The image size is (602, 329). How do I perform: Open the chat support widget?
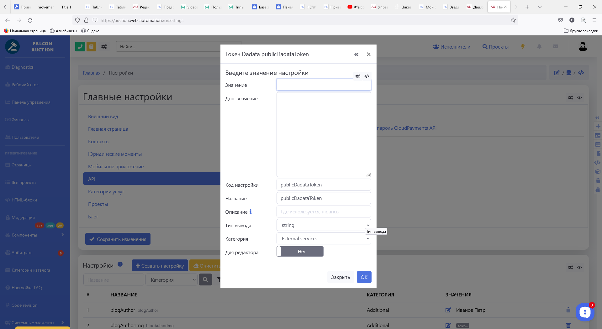(x=585, y=312)
